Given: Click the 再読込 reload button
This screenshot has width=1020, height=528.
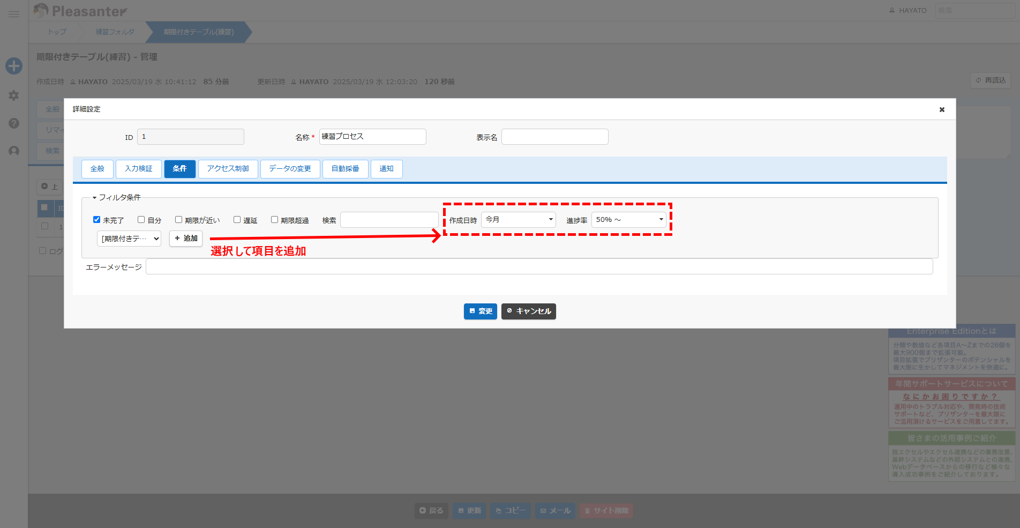Looking at the screenshot, I should [991, 80].
